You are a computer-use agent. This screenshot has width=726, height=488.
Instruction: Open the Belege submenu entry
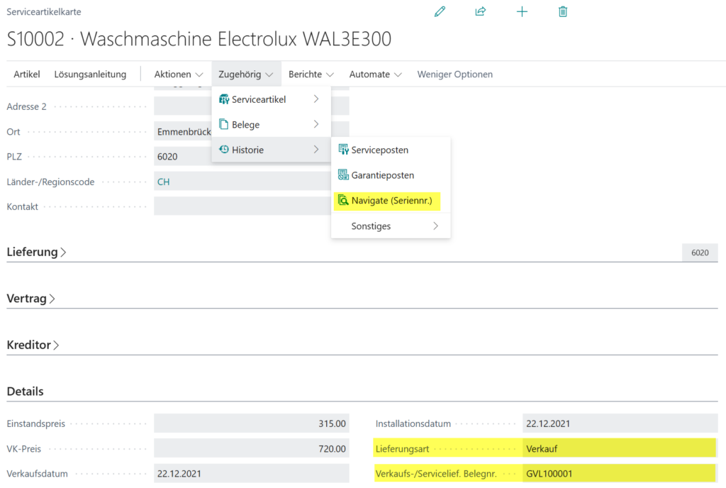tap(271, 125)
